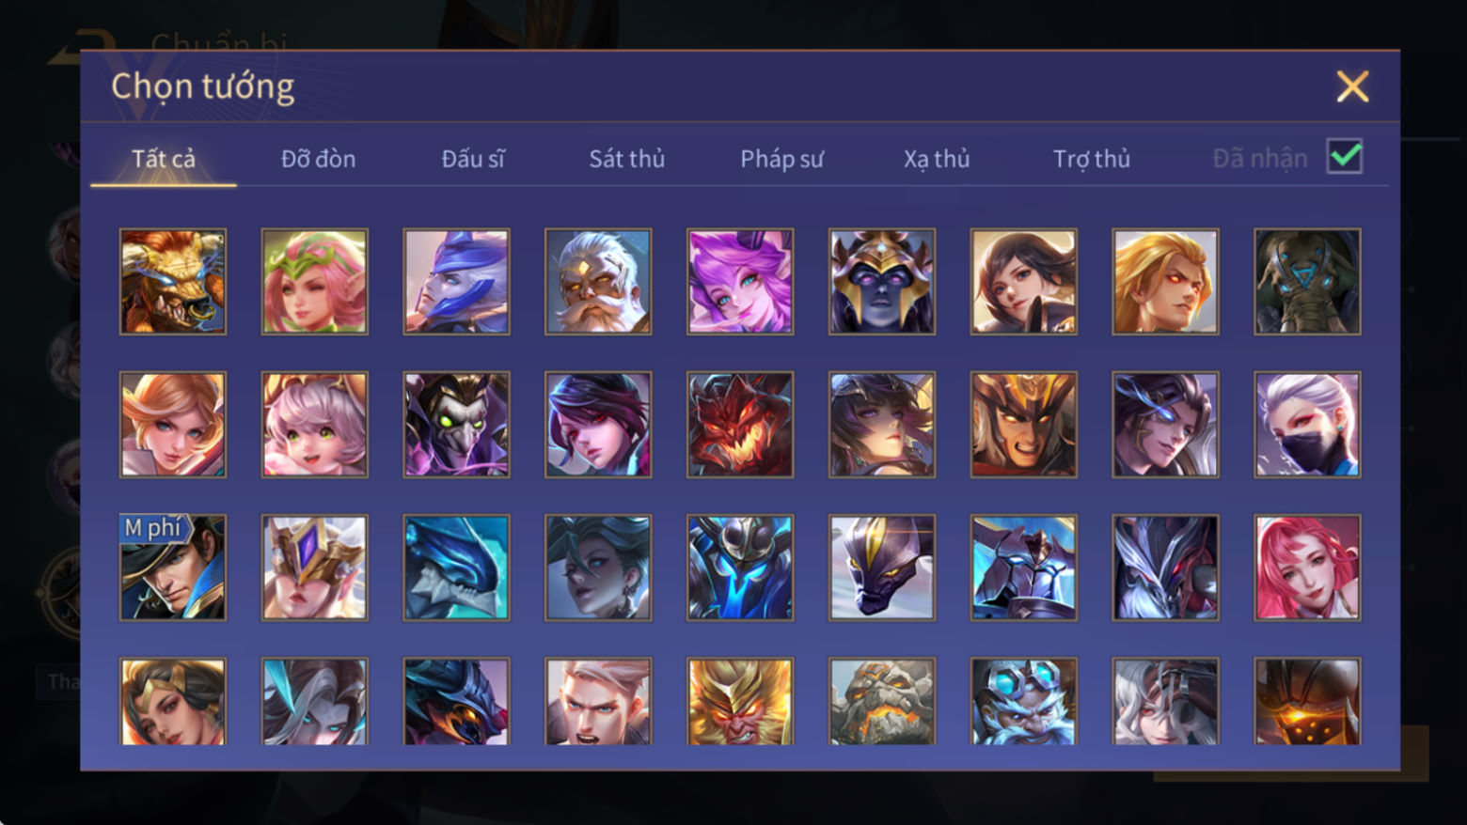This screenshot has width=1467, height=825.
Task: Open the 'Trợ thủ' tab
Action: pos(1092,159)
